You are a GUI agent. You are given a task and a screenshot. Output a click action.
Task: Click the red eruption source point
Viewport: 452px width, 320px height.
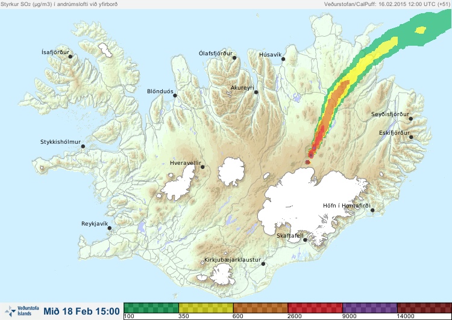(307, 162)
